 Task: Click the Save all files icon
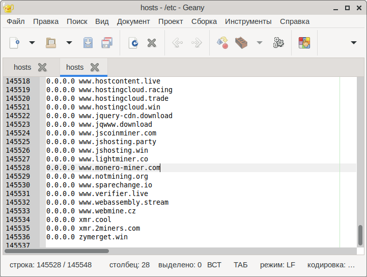[x=107, y=43]
